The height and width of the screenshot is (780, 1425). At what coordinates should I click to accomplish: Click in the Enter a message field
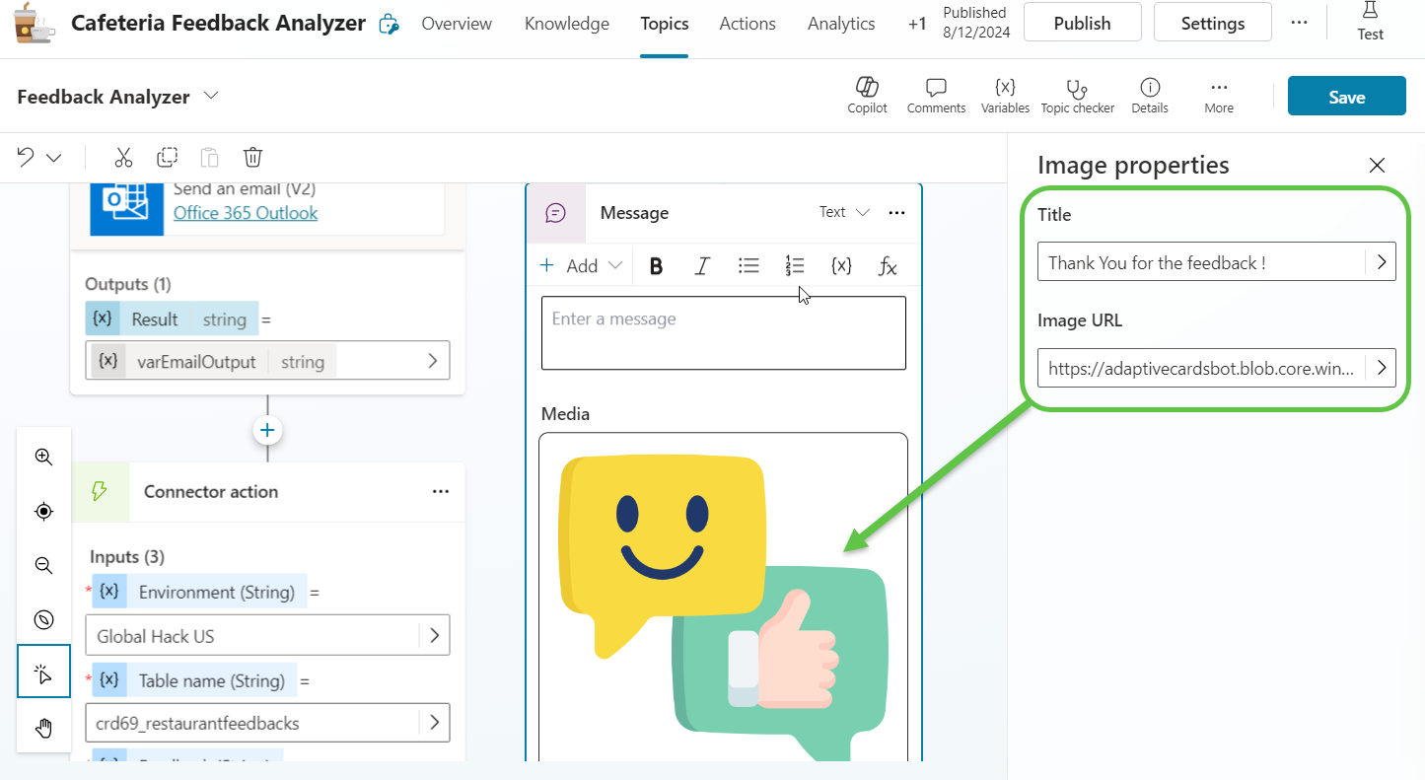pos(723,332)
